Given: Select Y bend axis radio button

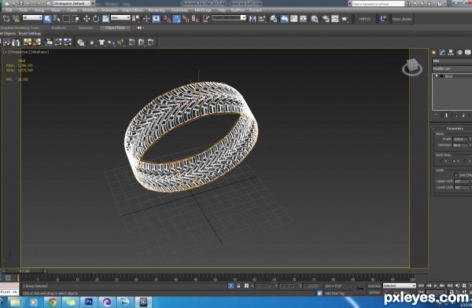Looking at the screenshot, I should point(454,162).
